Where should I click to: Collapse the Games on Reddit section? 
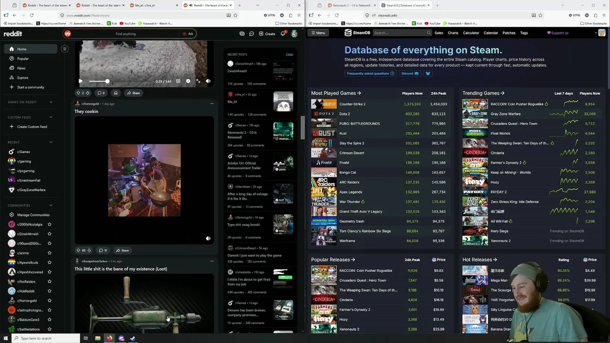tap(51, 102)
